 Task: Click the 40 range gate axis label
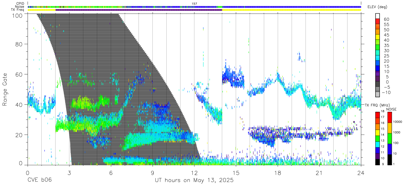click(x=19, y=105)
